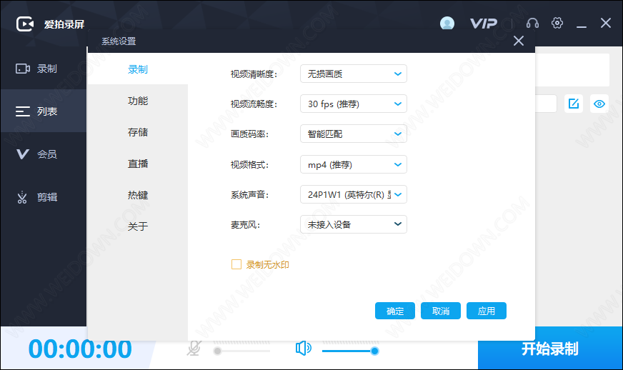Open settings via the gear icon
Screen dimensions: 623x370
pyautogui.click(x=557, y=23)
